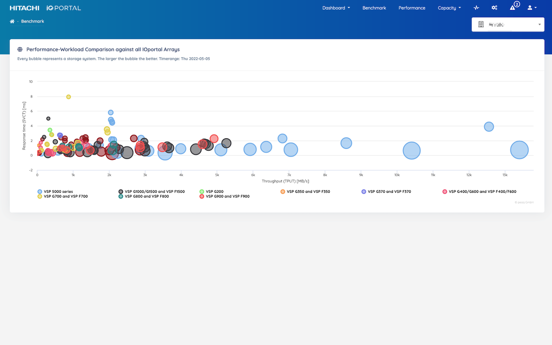Open the activity pulse monitor icon
Viewport: 552px width, 345px height.
tap(476, 8)
